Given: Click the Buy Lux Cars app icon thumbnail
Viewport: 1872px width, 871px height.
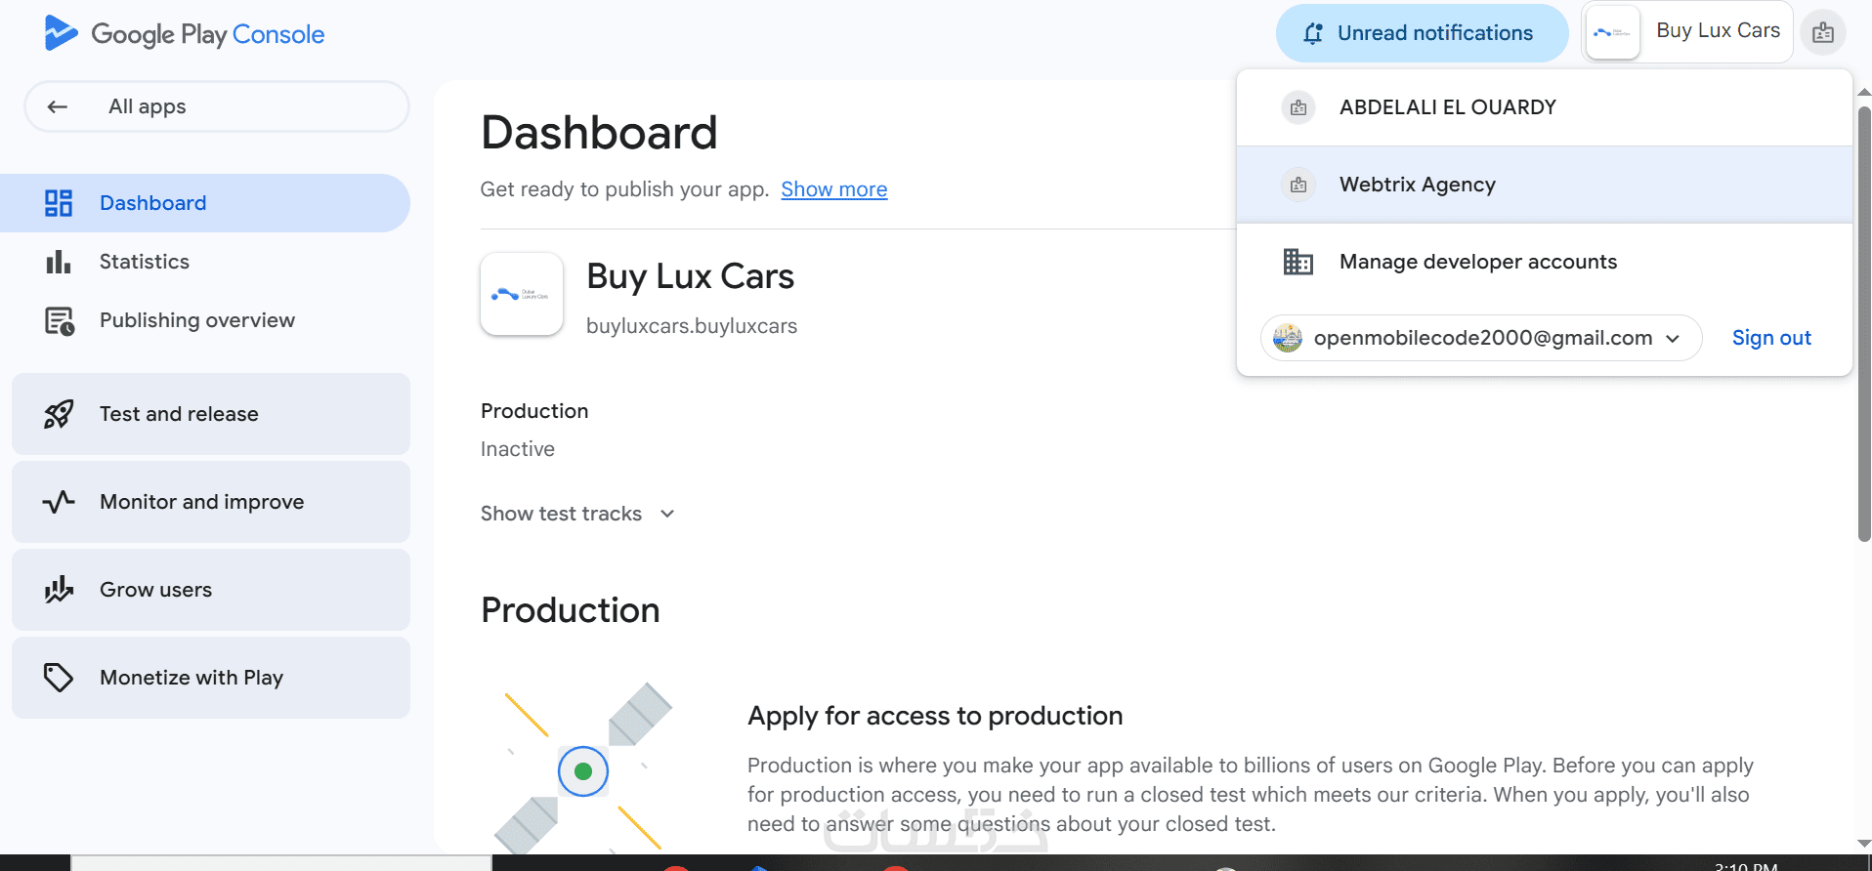Looking at the screenshot, I should (522, 294).
